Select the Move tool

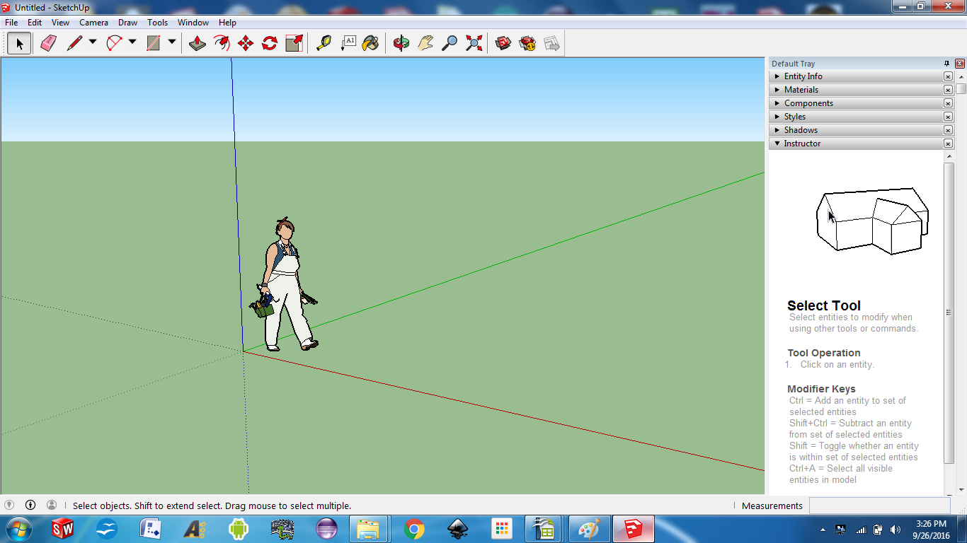(x=246, y=44)
